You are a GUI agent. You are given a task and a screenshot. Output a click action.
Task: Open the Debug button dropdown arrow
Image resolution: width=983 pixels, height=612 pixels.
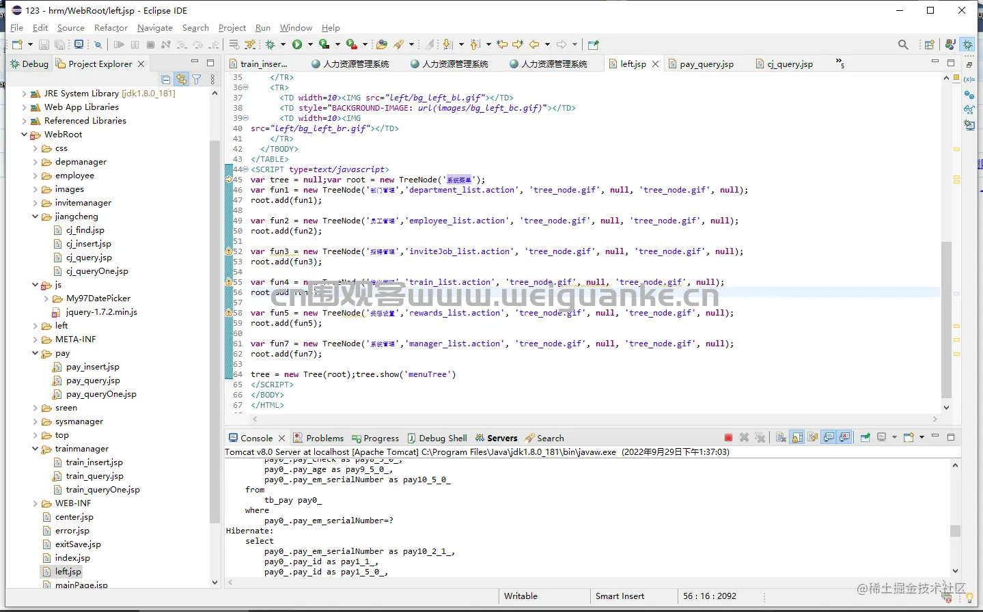tap(283, 44)
